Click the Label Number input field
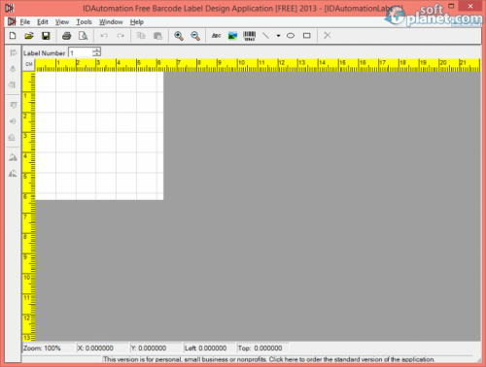Image resolution: width=486 pixels, height=367 pixels. click(x=81, y=52)
